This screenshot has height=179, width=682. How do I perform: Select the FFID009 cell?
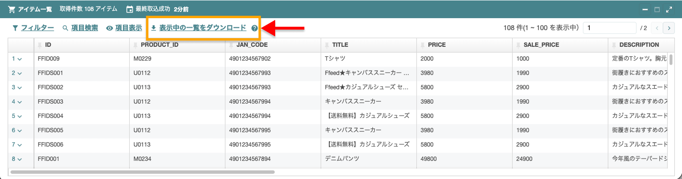click(82, 59)
